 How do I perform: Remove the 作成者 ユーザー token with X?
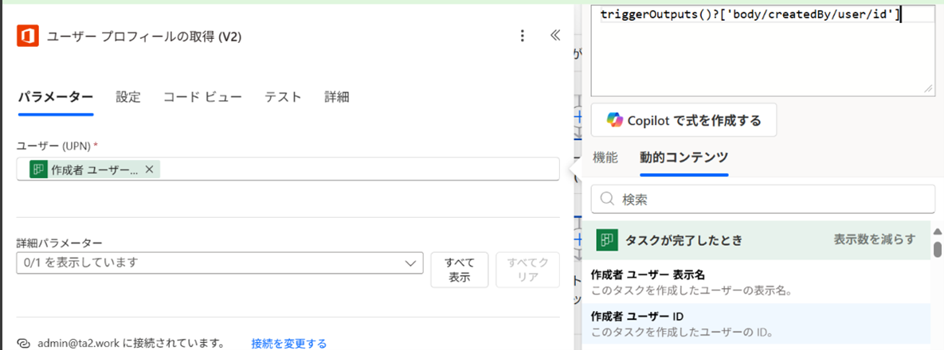[x=149, y=169]
